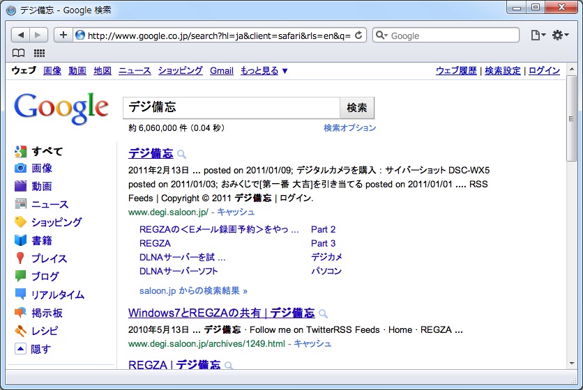Go back with the browser Back arrow
Image resolution: width=583 pixels, height=390 pixels.
coord(20,36)
